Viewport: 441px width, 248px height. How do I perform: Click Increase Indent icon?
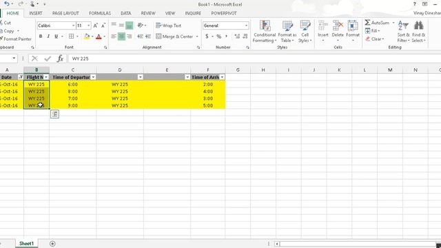pyautogui.click(x=148, y=37)
